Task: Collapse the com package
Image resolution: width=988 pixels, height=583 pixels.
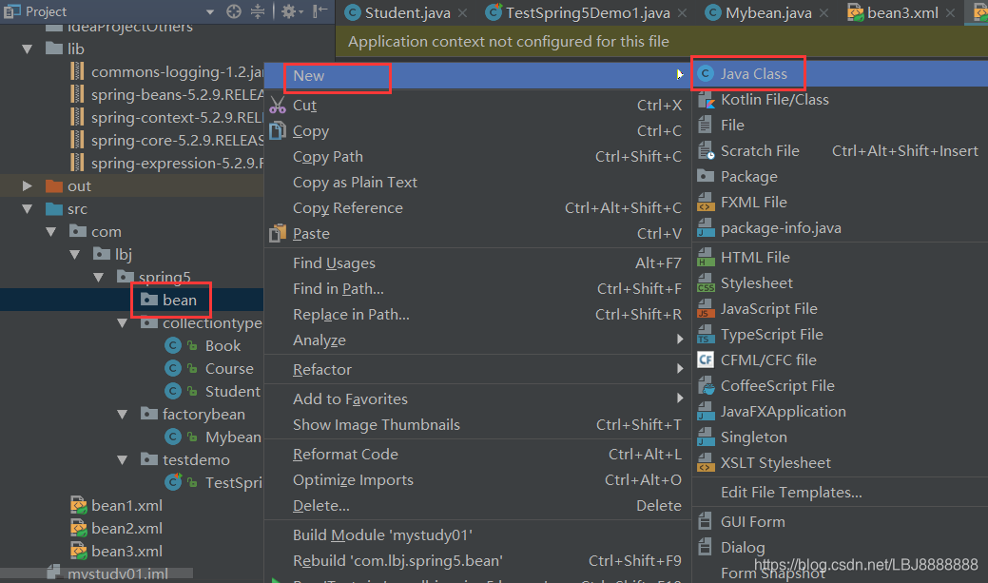Action: [51, 232]
